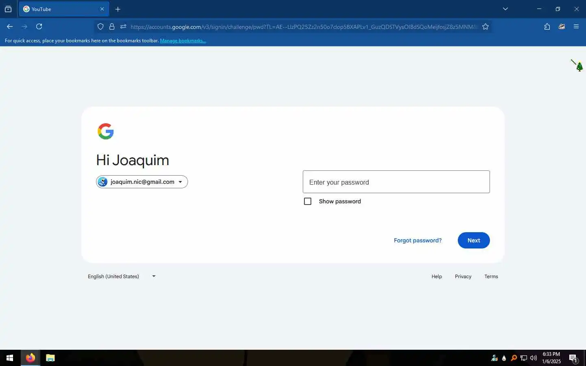The height and width of the screenshot is (366, 586).
Task: Click the Enter your password field
Action: coord(396,182)
